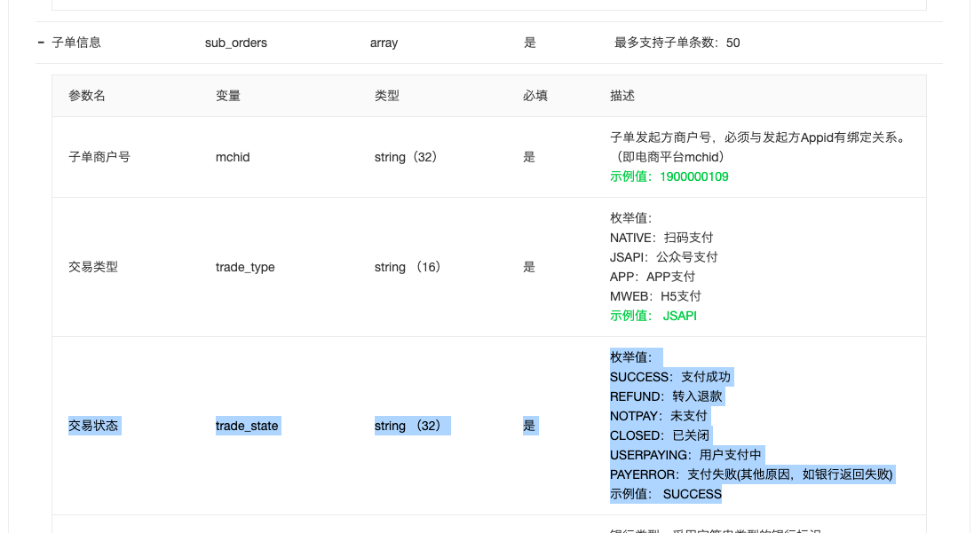
Task: Click 最多支持子单条数：50 description
Action: coord(677,43)
